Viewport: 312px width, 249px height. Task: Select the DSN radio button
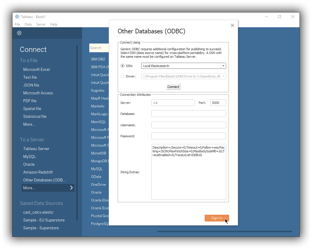[x=122, y=66]
